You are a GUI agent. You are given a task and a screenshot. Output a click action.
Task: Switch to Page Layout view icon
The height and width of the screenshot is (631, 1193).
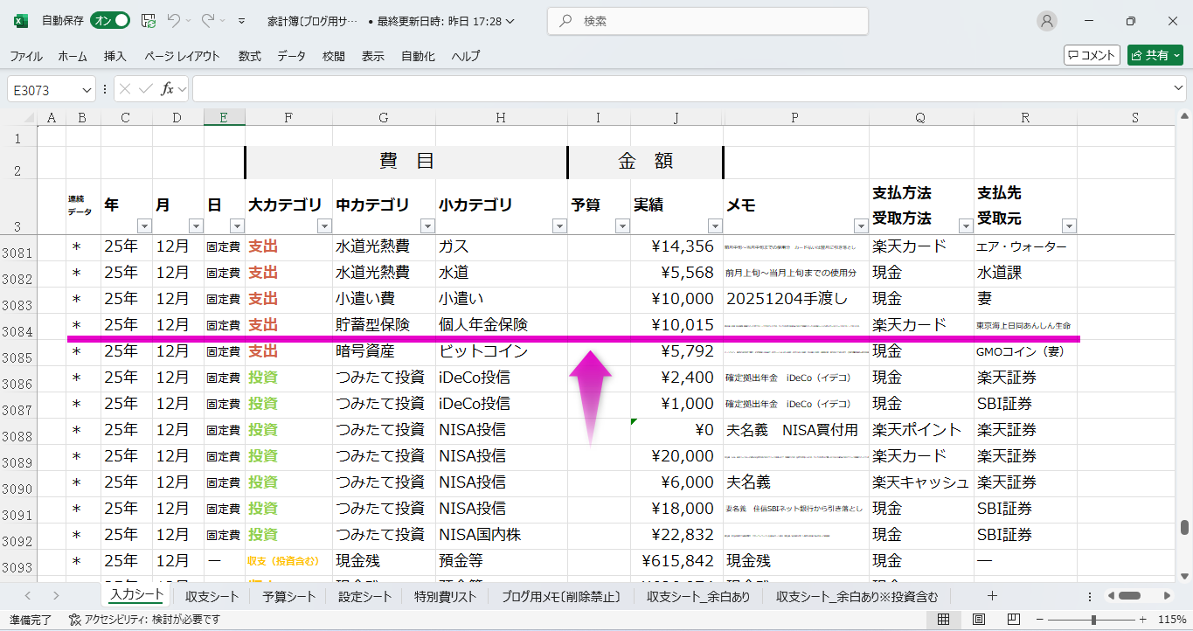pos(979,620)
